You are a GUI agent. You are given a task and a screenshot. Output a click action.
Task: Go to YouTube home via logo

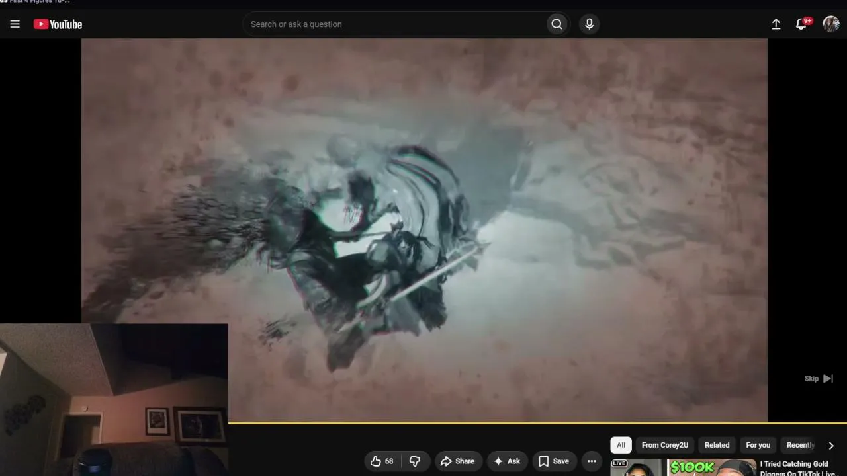(x=58, y=24)
